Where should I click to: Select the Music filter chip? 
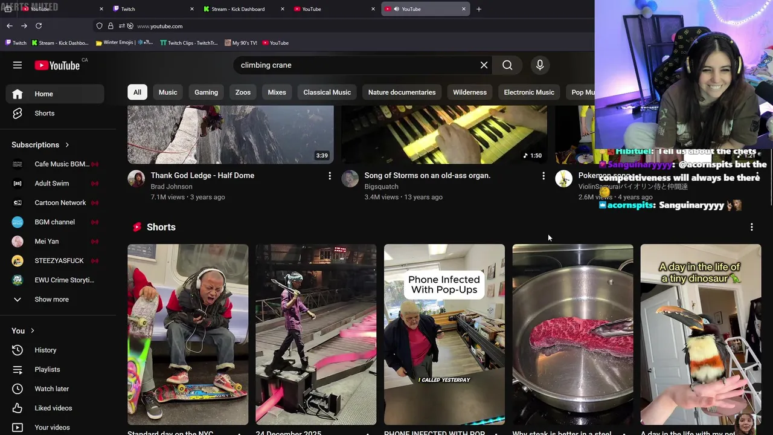(x=168, y=92)
